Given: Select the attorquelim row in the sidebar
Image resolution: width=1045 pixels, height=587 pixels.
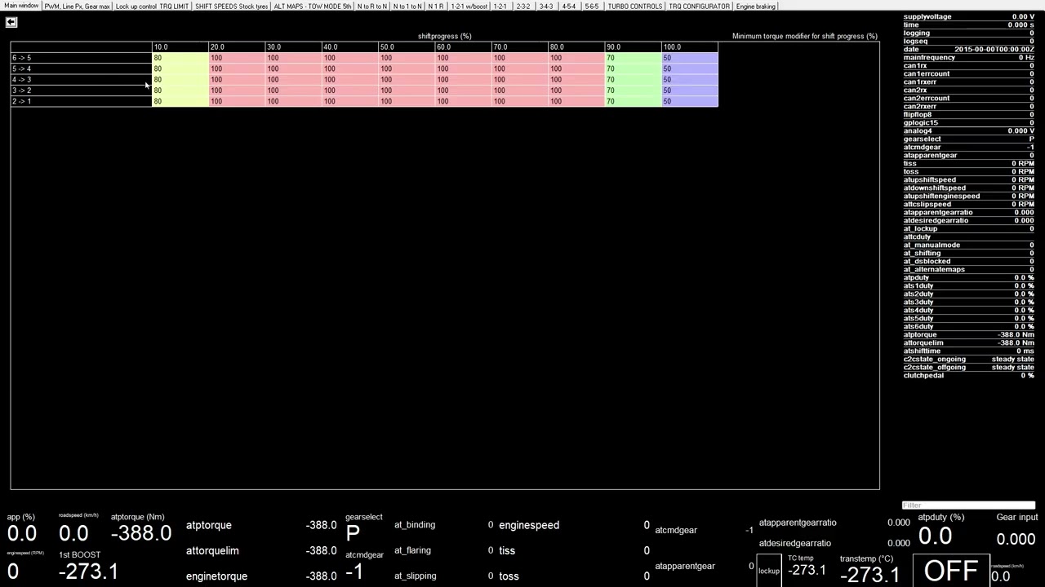Looking at the screenshot, I should [968, 342].
